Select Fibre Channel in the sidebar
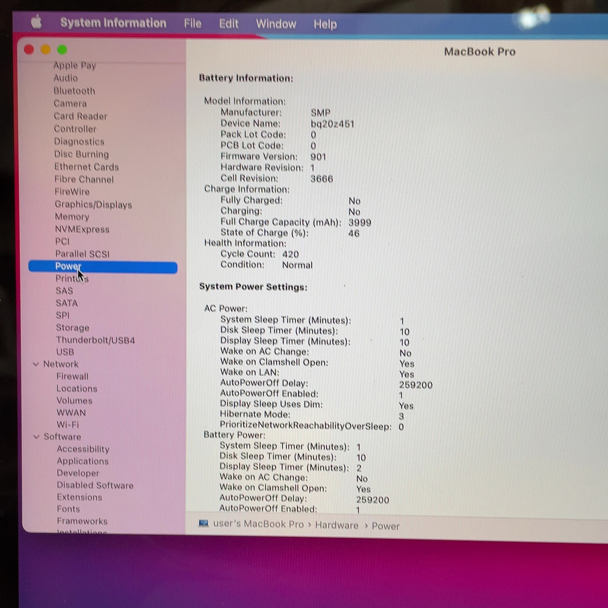 coord(84,179)
